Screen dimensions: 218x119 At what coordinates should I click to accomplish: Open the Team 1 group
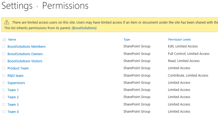click(13, 90)
